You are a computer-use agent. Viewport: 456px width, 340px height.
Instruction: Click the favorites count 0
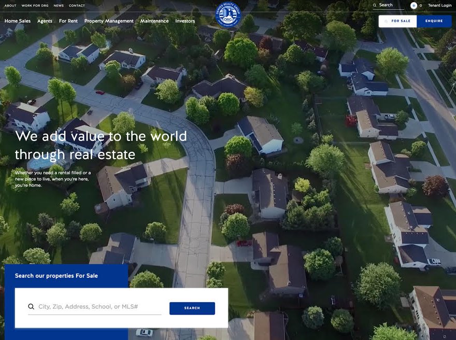[421, 6]
